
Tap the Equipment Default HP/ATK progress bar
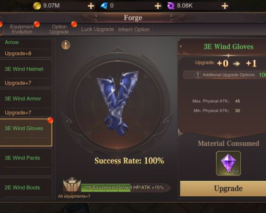pyautogui.click(x=125, y=188)
